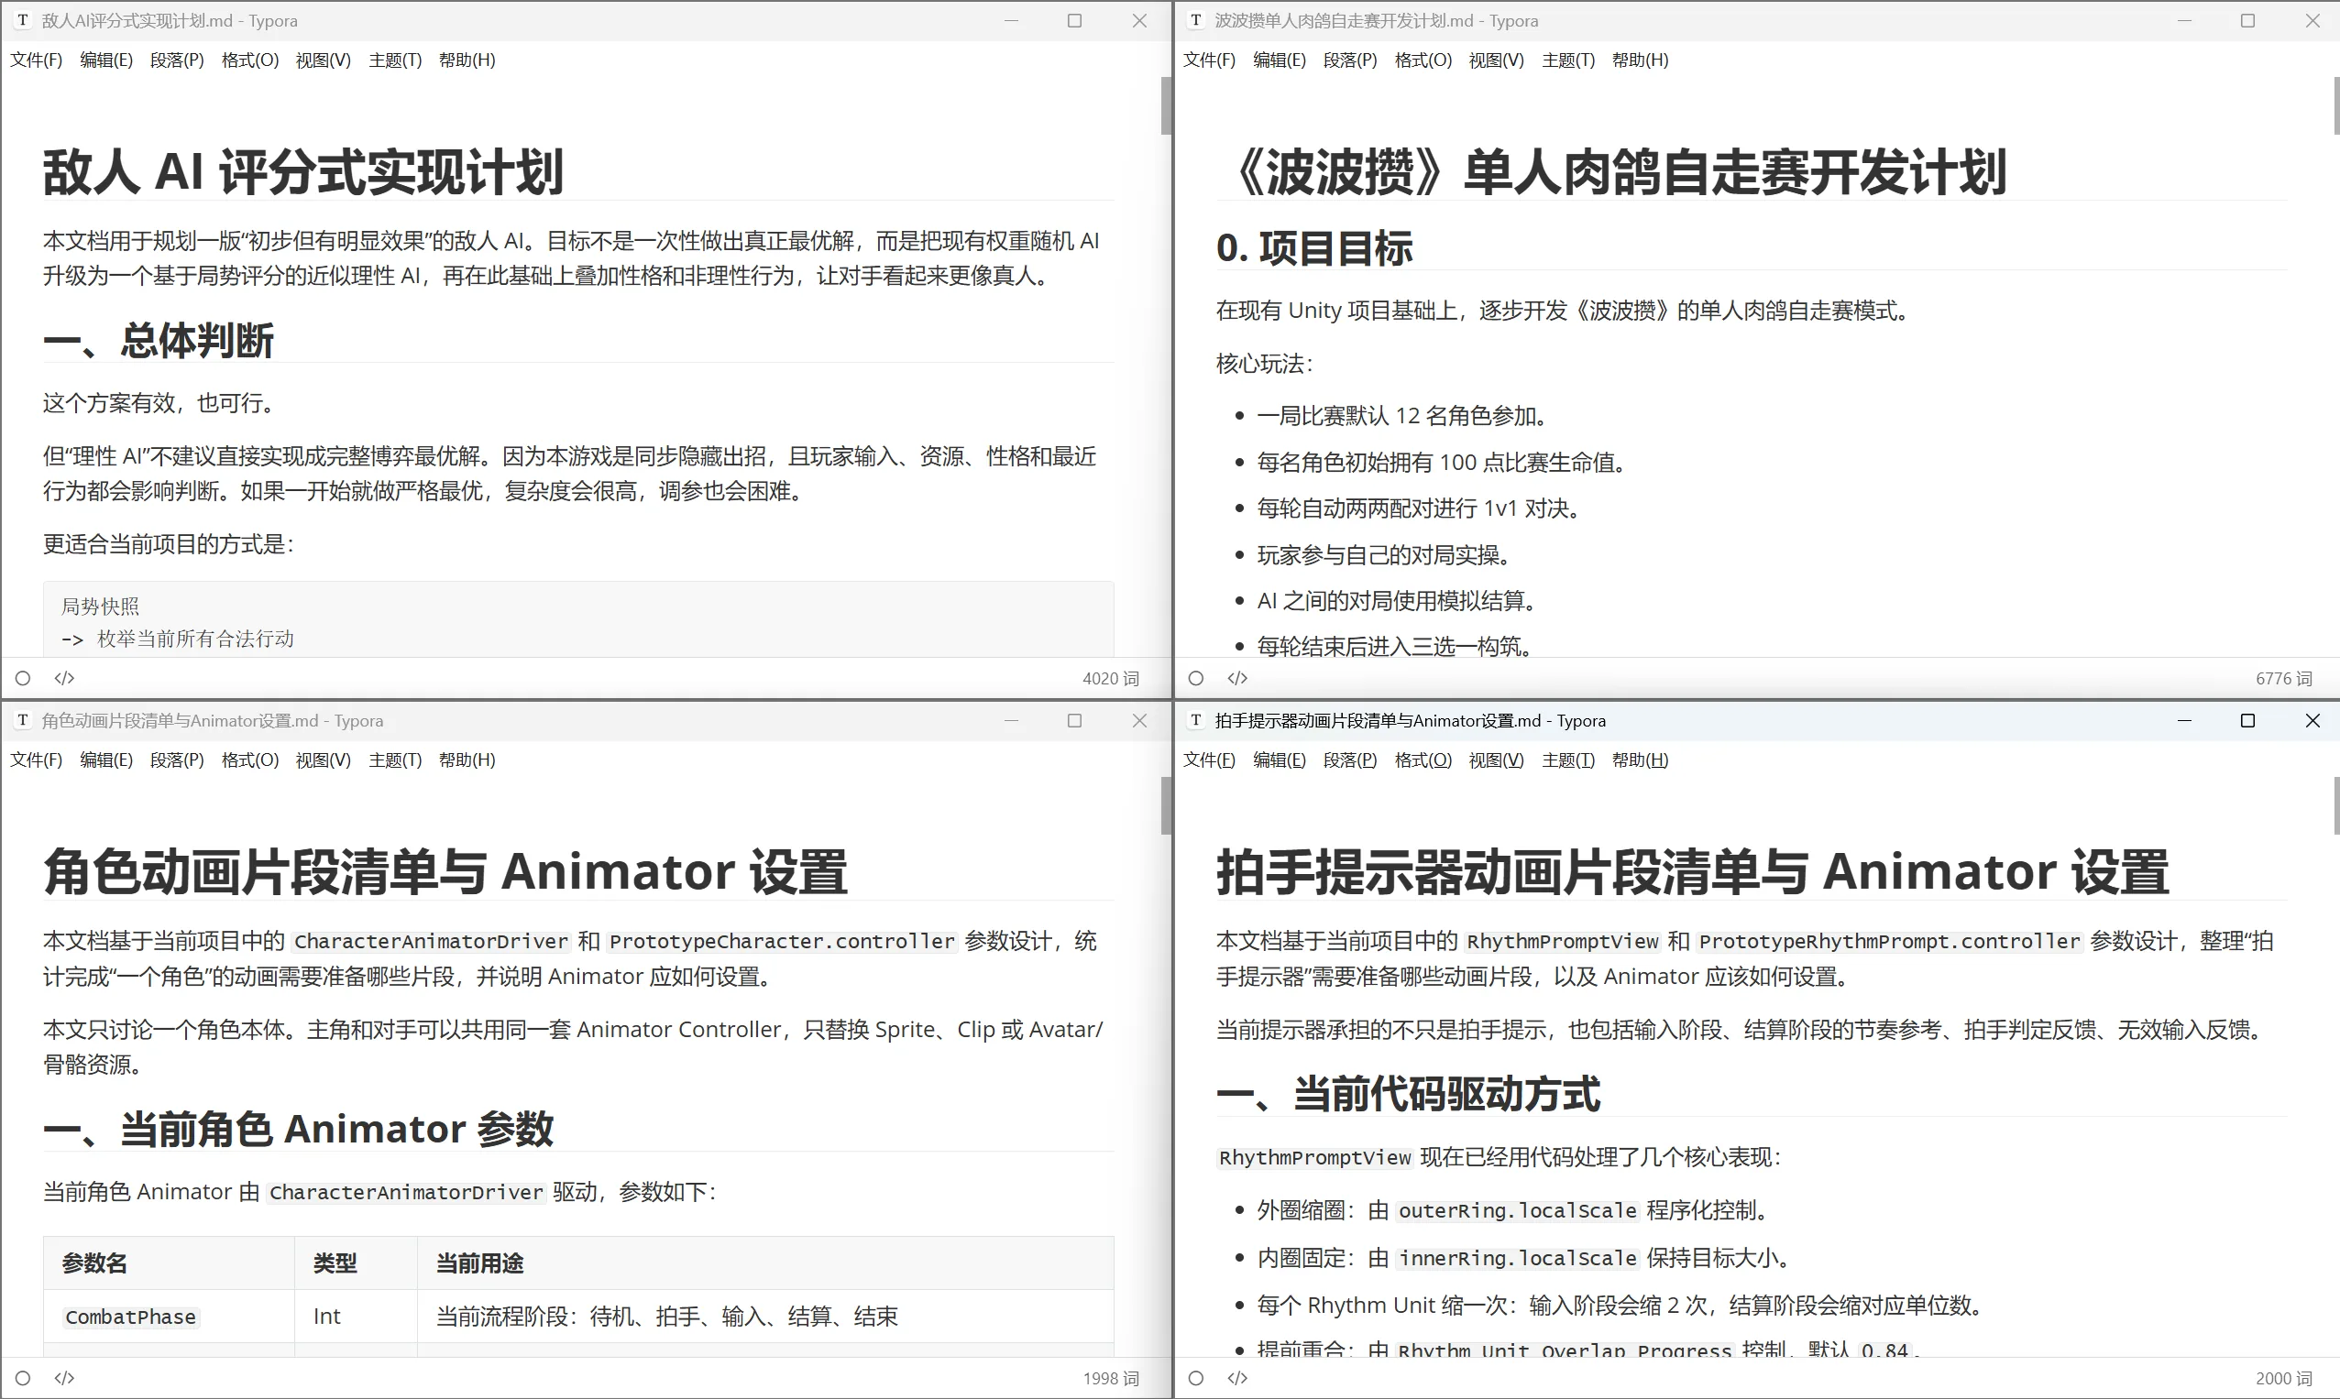This screenshot has width=2340, height=1399.
Task: Open 格式(O) menu in 波波攒 window
Action: tap(1423, 60)
